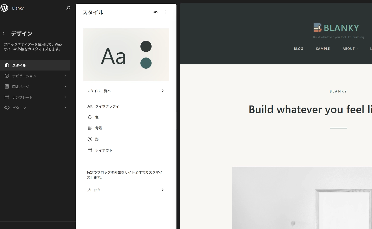The height and width of the screenshot is (229, 372).
Task: Click the WordPress logo icon
Action: (x=4, y=8)
